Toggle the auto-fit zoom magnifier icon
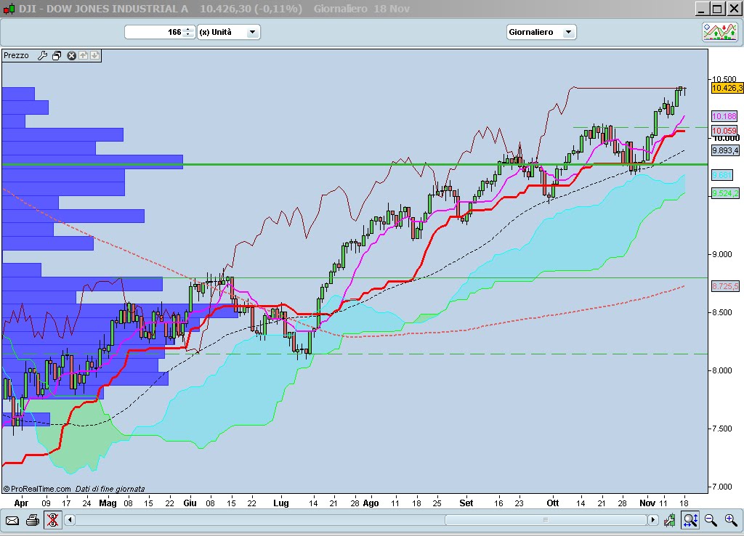The height and width of the screenshot is (536, 744). [x=690, y=520]
